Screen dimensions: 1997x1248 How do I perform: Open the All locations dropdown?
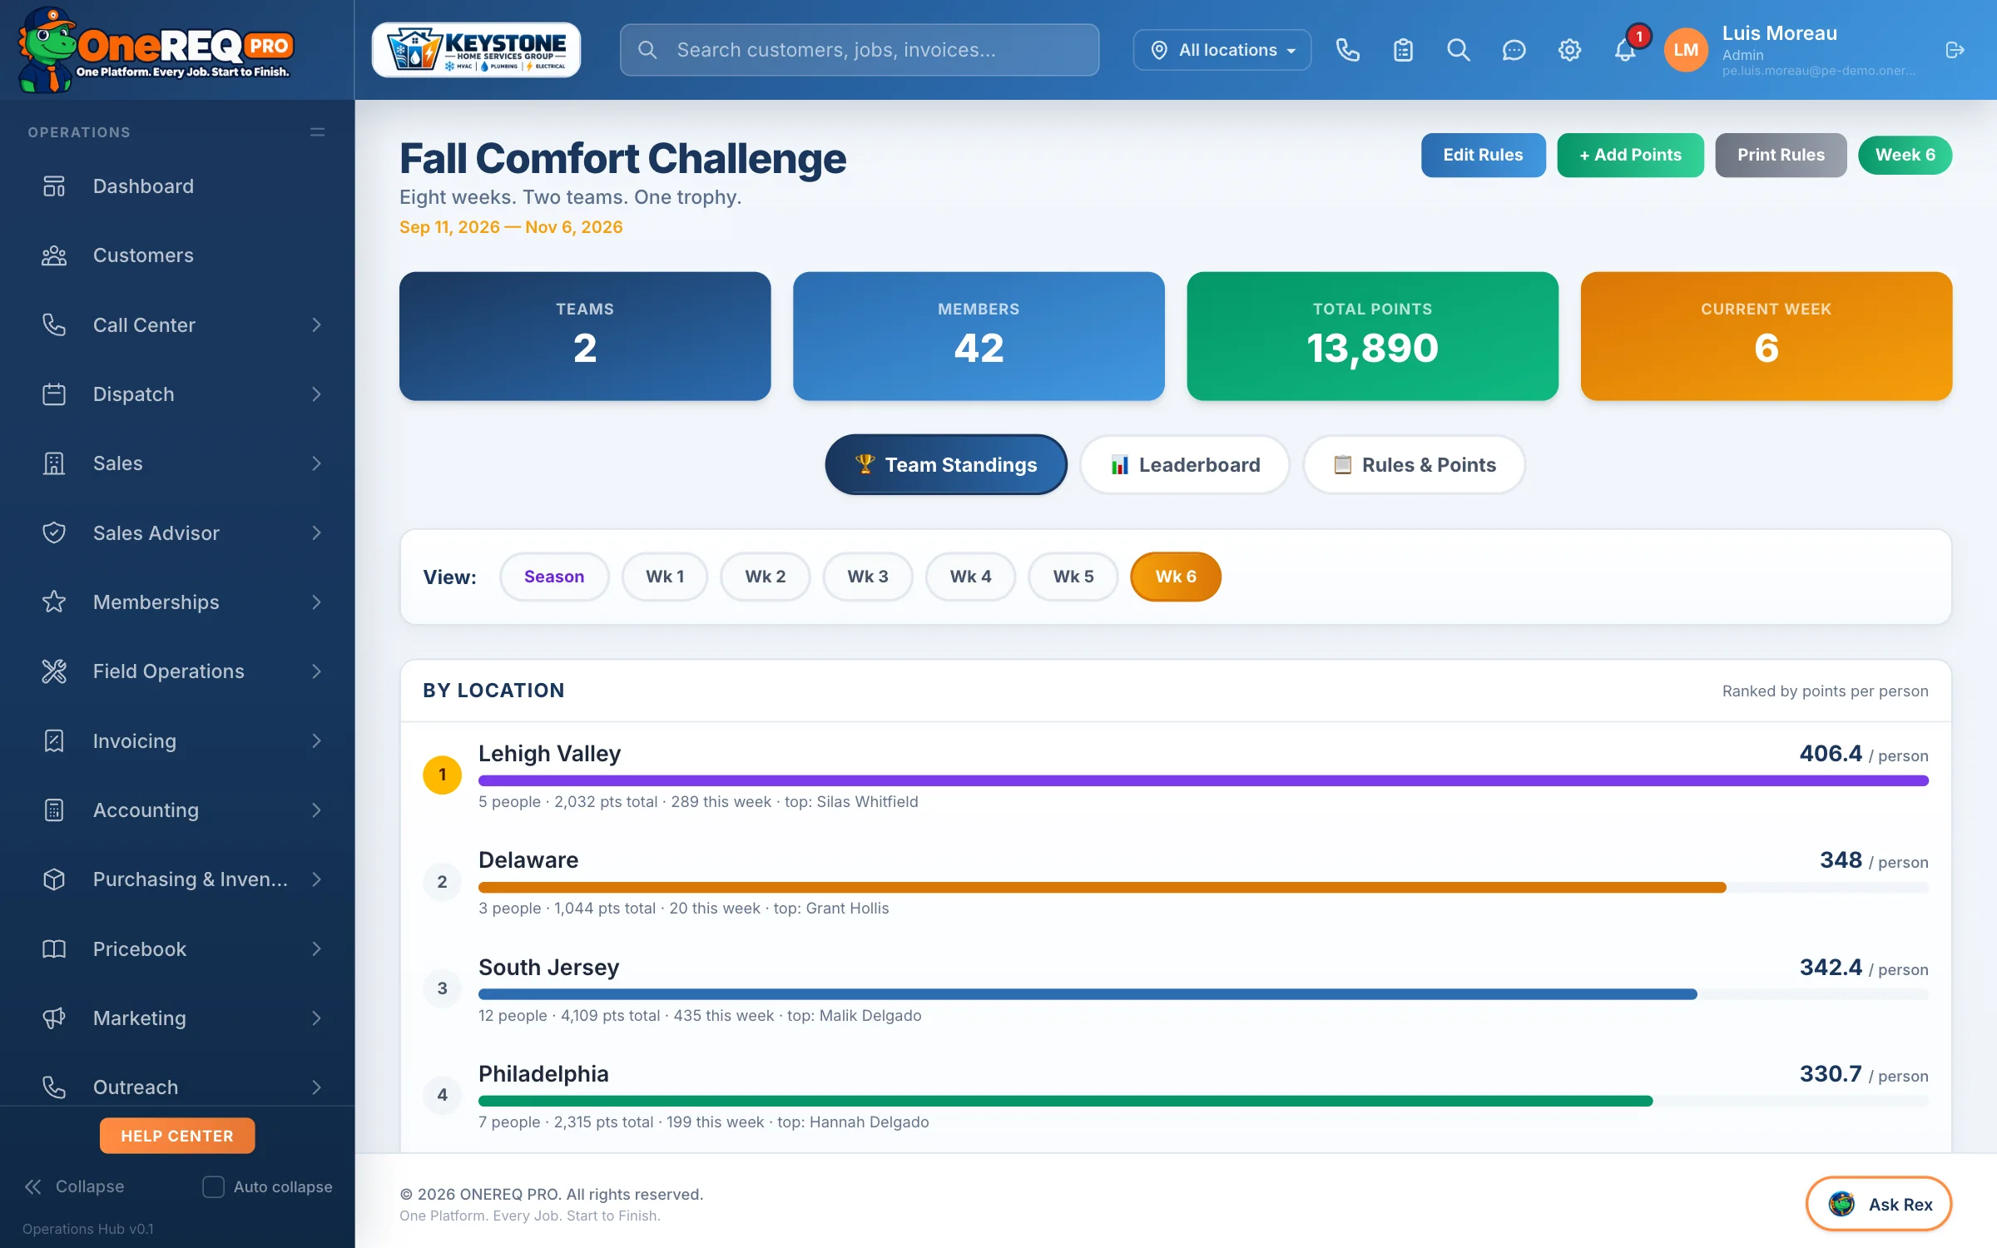point(1222,50)
